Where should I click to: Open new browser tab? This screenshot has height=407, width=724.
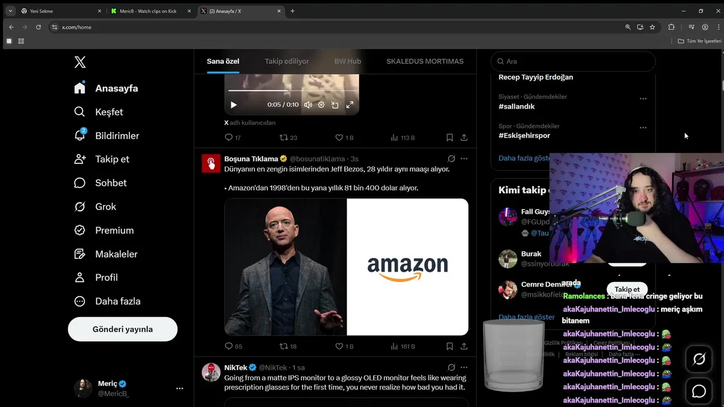point(292,11)
